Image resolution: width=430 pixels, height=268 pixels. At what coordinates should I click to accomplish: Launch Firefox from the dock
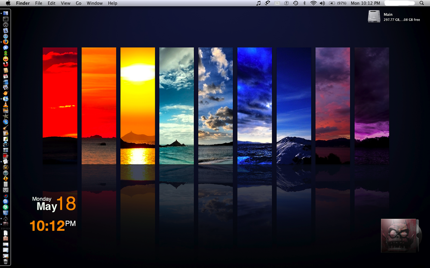point(6,42)
